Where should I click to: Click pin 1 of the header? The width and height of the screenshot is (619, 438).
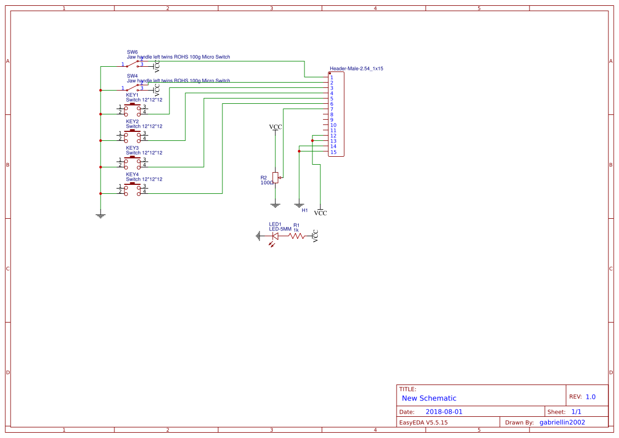click(326, 77)
